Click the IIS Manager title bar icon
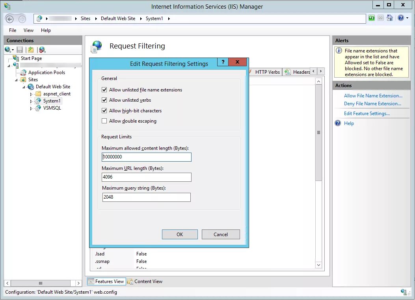Screen dimensions: 415x300 coord(7,6)
